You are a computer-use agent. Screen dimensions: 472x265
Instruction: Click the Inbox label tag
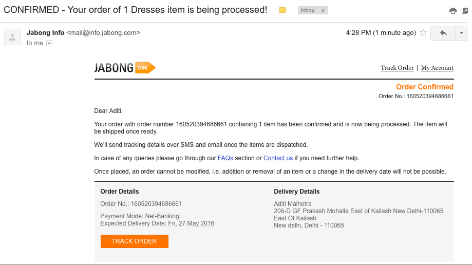308,10
